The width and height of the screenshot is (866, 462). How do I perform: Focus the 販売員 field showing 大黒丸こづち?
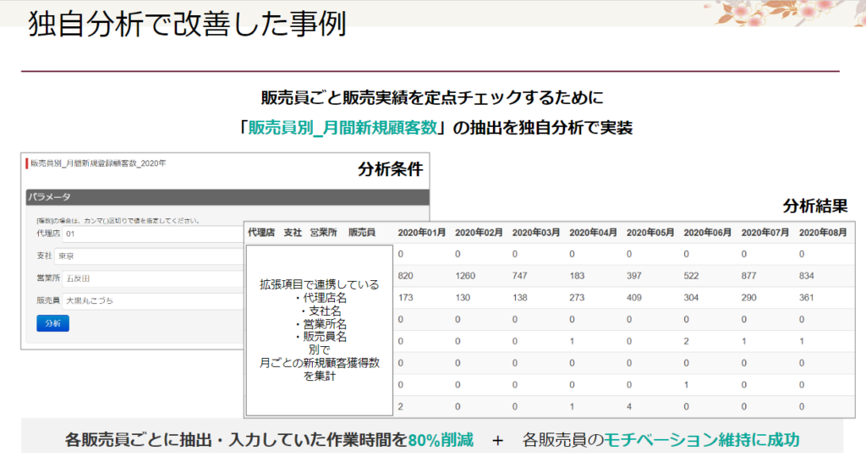pyautogui.click(x=144, y=300)
